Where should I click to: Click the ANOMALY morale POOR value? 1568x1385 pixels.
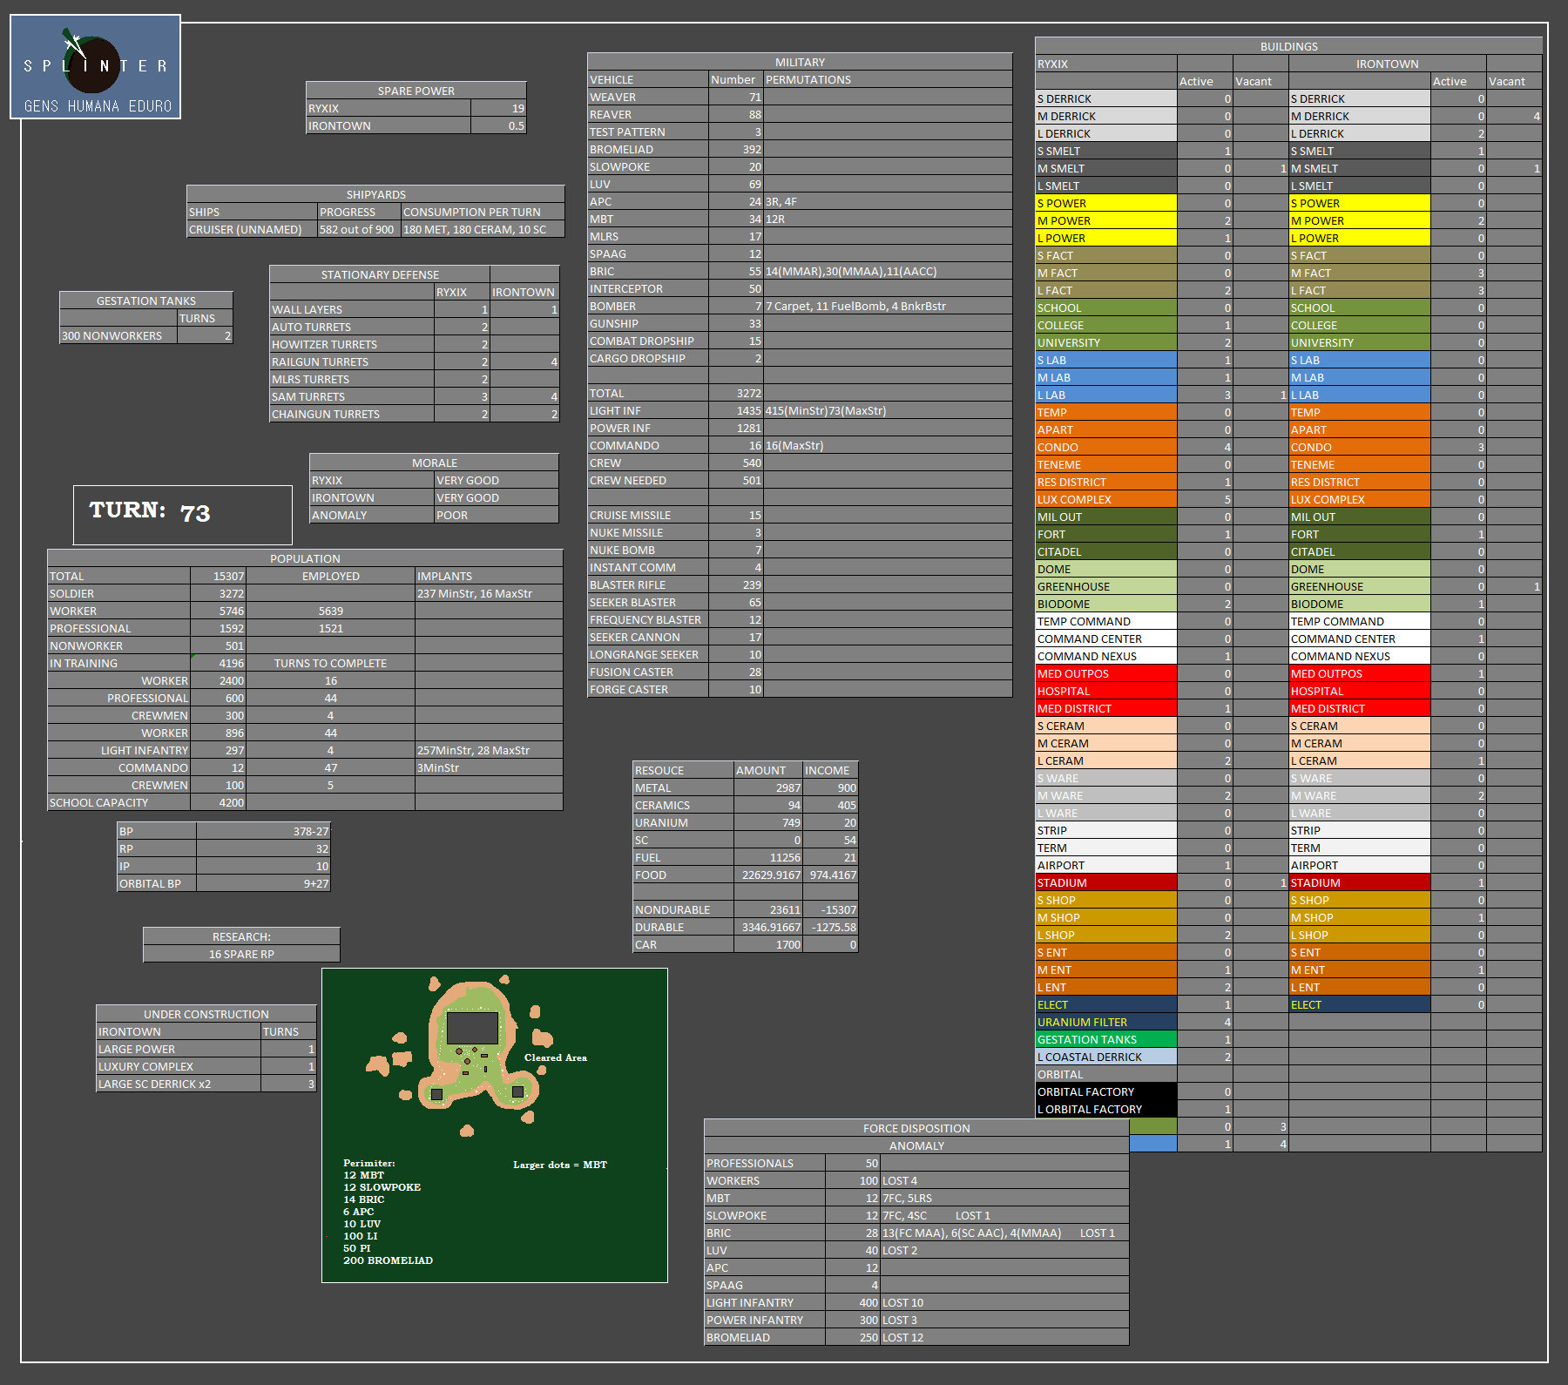pos(496,516)
